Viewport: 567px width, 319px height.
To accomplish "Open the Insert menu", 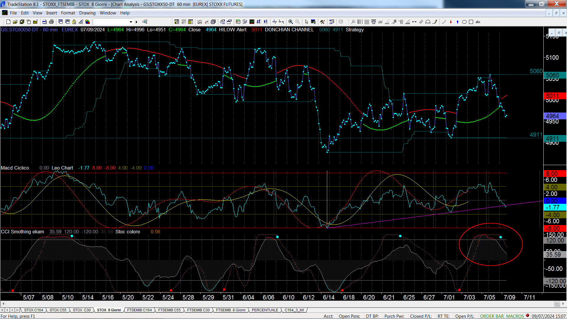I will [x=52, y=13].
